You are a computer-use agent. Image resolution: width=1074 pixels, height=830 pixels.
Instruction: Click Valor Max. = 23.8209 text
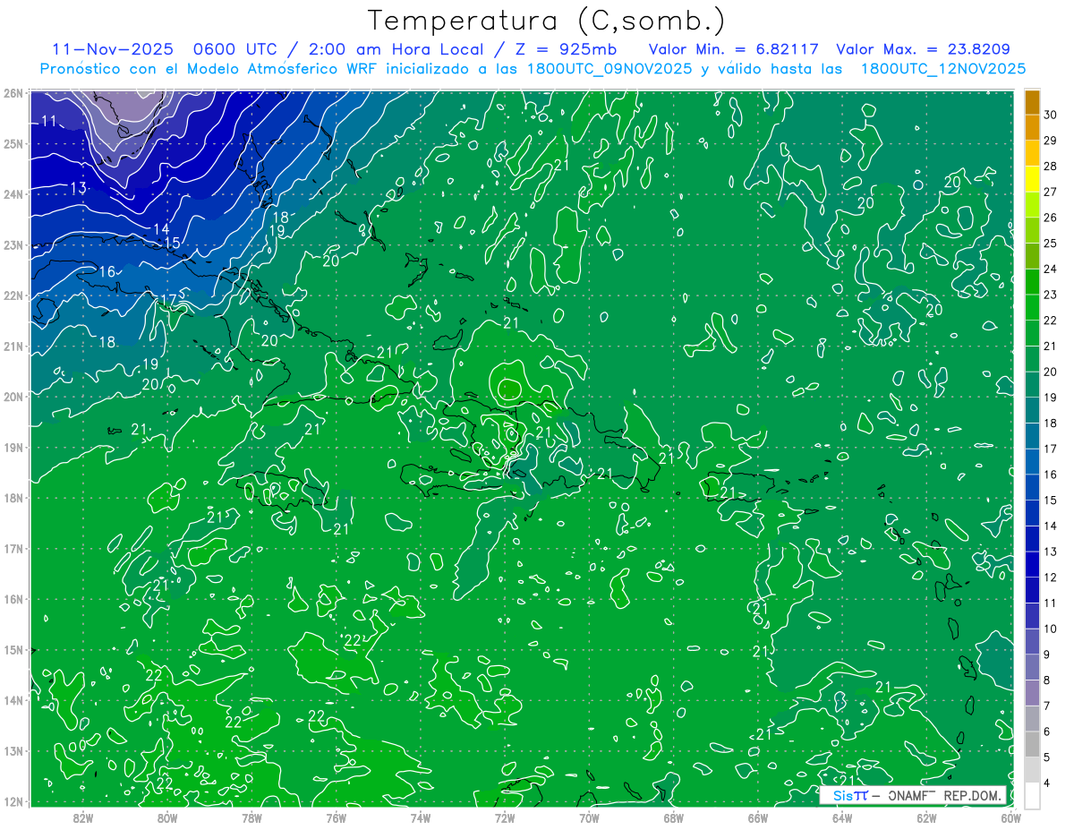(924, 49)
